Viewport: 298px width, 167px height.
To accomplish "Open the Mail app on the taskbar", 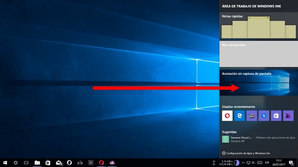I will click(x=59, y=163).
